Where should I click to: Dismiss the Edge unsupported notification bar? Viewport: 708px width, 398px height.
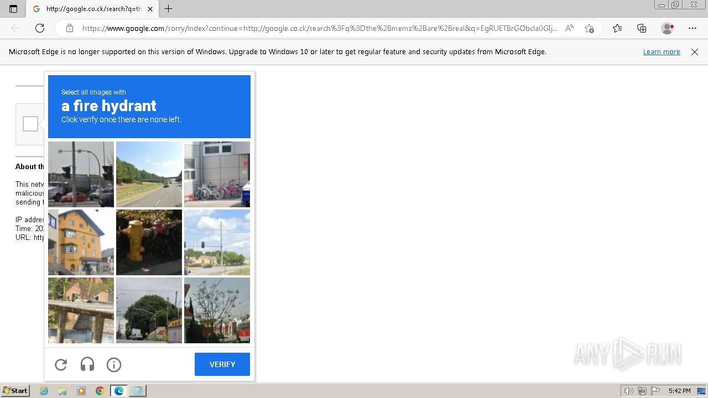(x=695, y=51)
